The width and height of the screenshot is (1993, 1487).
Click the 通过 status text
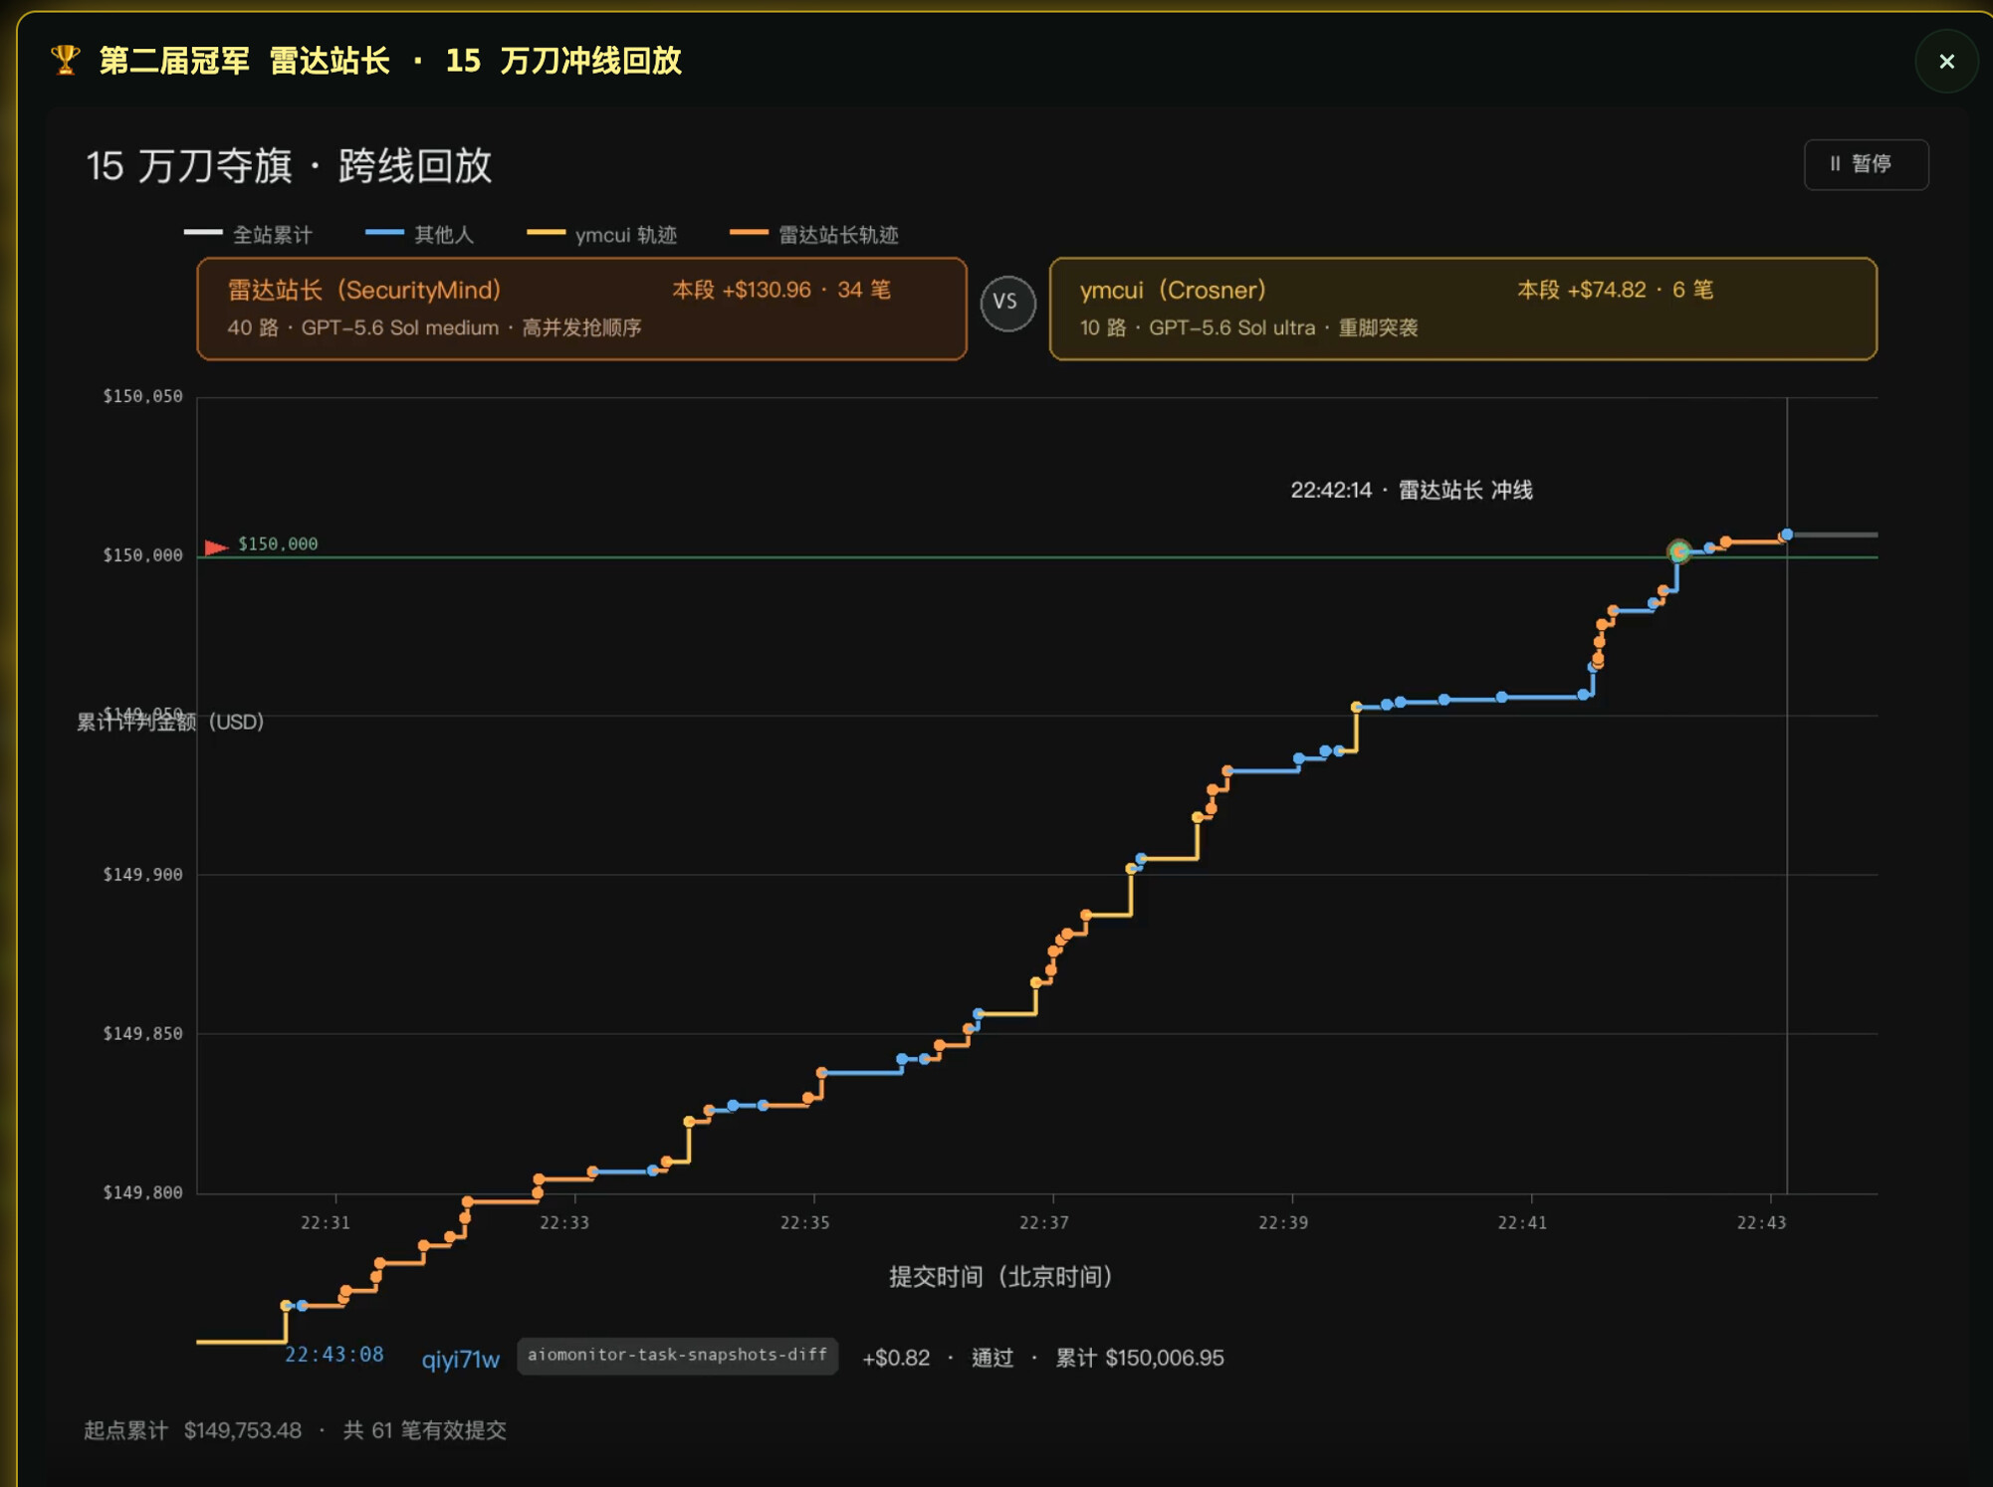click(992, 1358)
